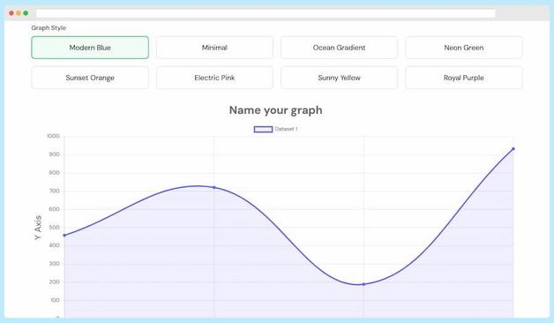Apply the Sunny Yellow style
This screenshot has height=323, width=554.
(x=339, y=78)
